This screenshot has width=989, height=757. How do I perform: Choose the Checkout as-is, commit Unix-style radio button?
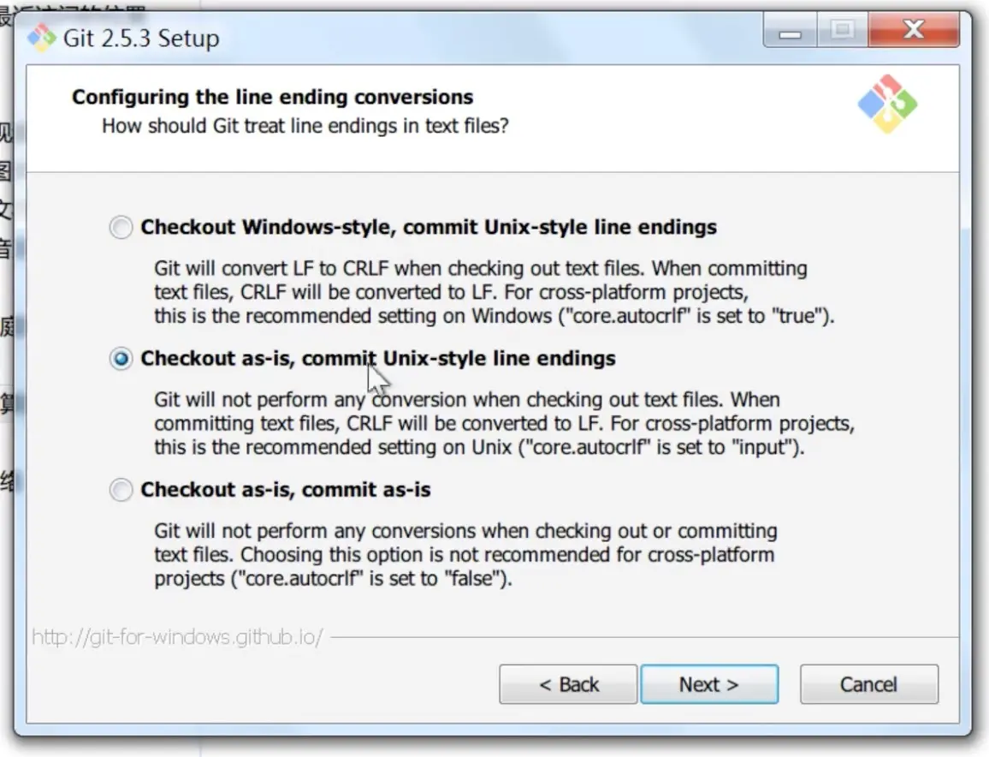click(x=121, y=359)
